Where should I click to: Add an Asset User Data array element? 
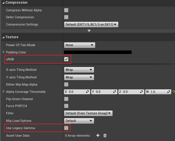coord(98,135)
